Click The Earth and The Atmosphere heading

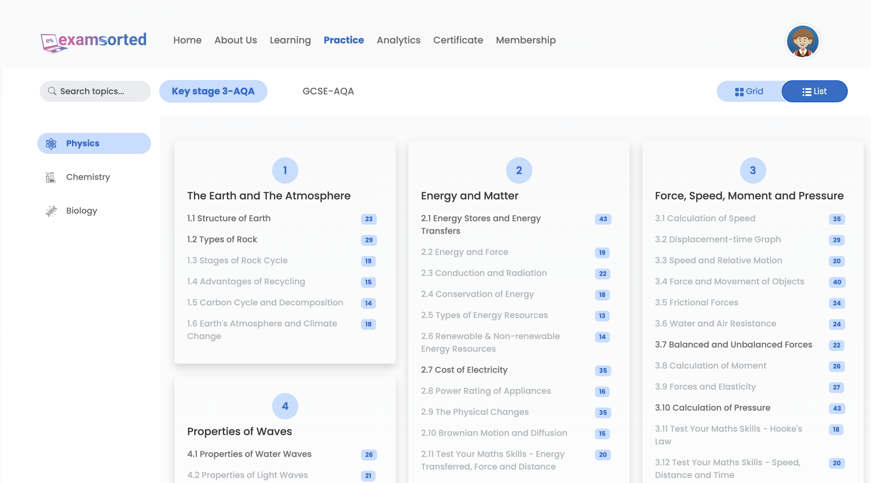269,196
